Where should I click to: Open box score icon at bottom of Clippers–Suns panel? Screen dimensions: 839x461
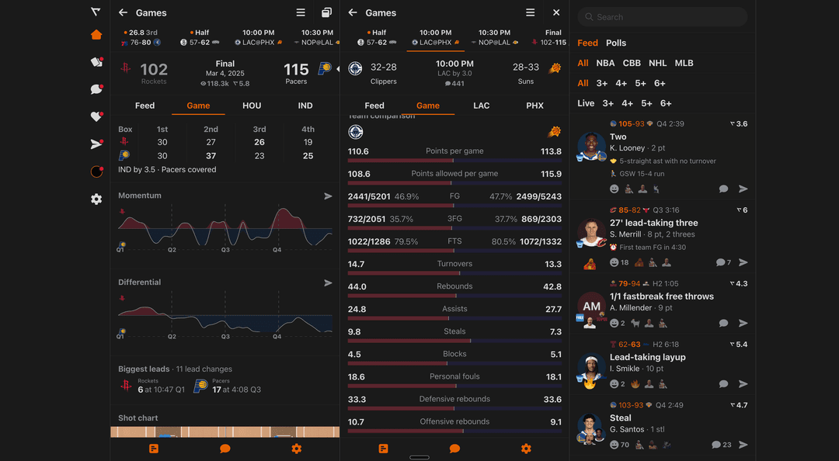pyautogui.click(x=383, y=449)
